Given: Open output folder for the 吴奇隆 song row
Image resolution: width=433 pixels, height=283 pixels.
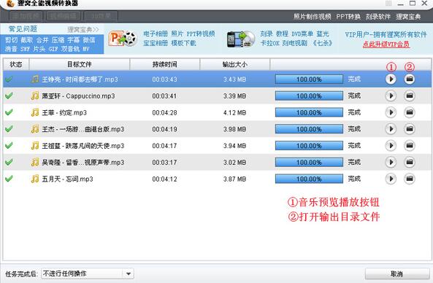Looking at the screenshot, I should [x=409, y=162].
